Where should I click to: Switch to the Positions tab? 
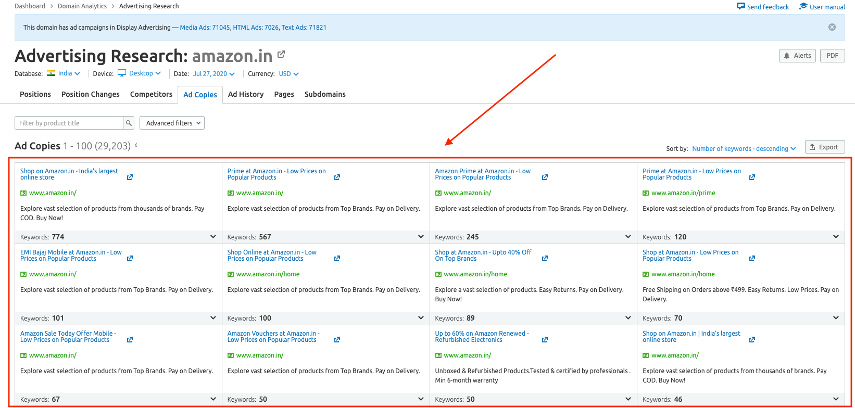click(35, 94)
